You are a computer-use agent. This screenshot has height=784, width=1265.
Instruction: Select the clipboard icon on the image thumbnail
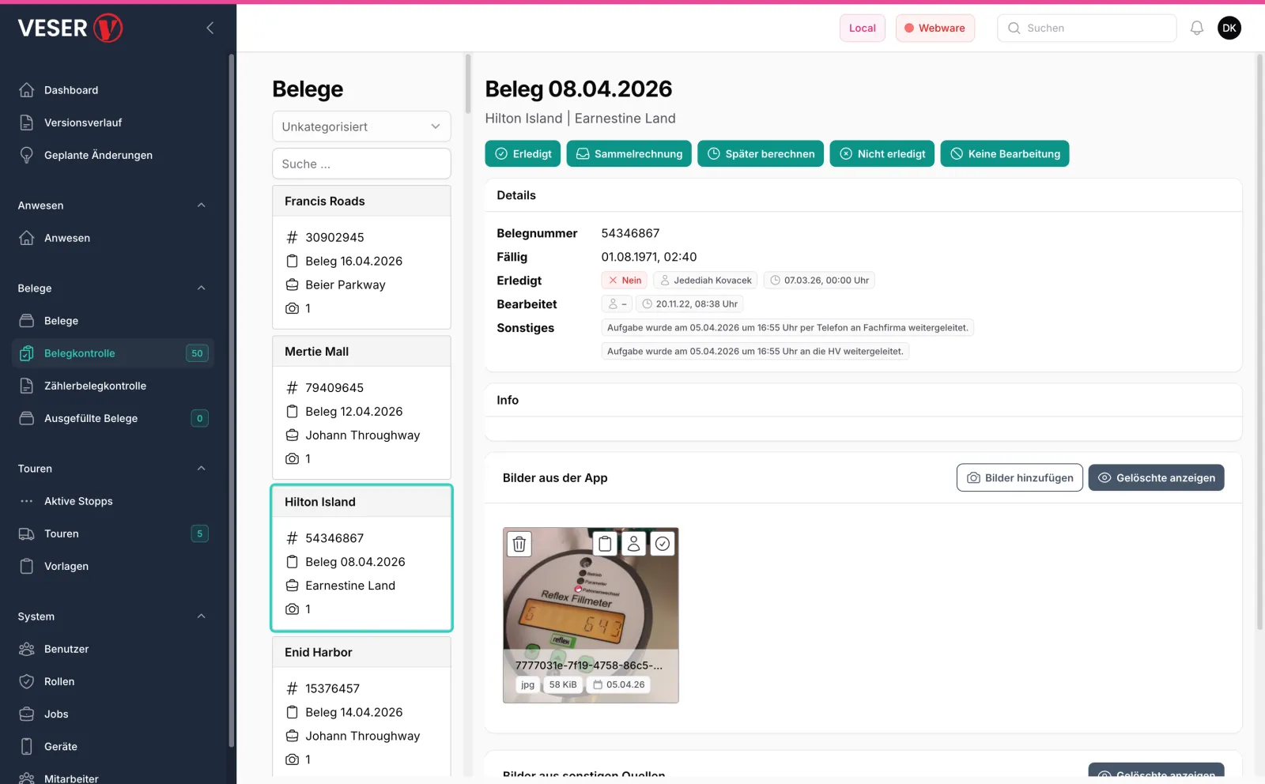(x=604, y=544)
